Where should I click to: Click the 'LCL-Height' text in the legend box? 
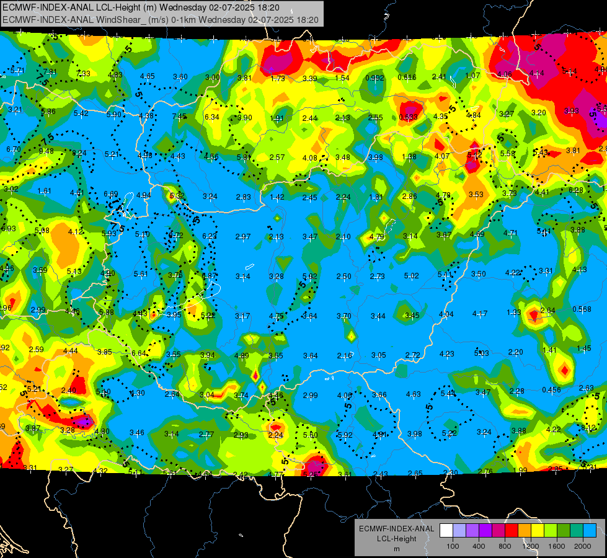coord(397,539)
